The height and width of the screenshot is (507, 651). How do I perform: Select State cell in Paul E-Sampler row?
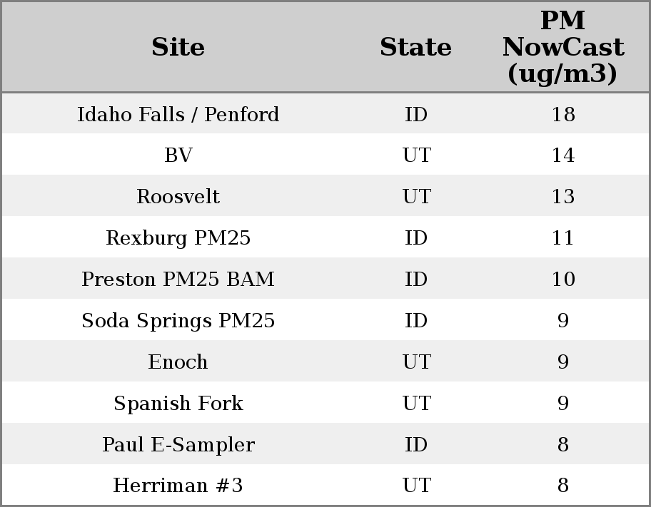tap(416, 445)
